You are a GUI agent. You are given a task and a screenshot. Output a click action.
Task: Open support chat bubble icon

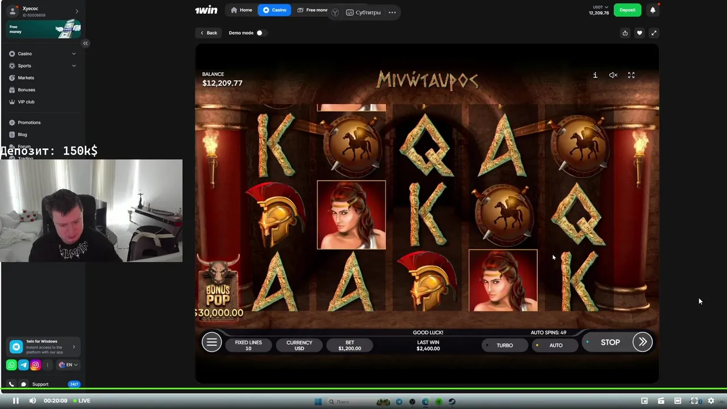click(23, 384)
